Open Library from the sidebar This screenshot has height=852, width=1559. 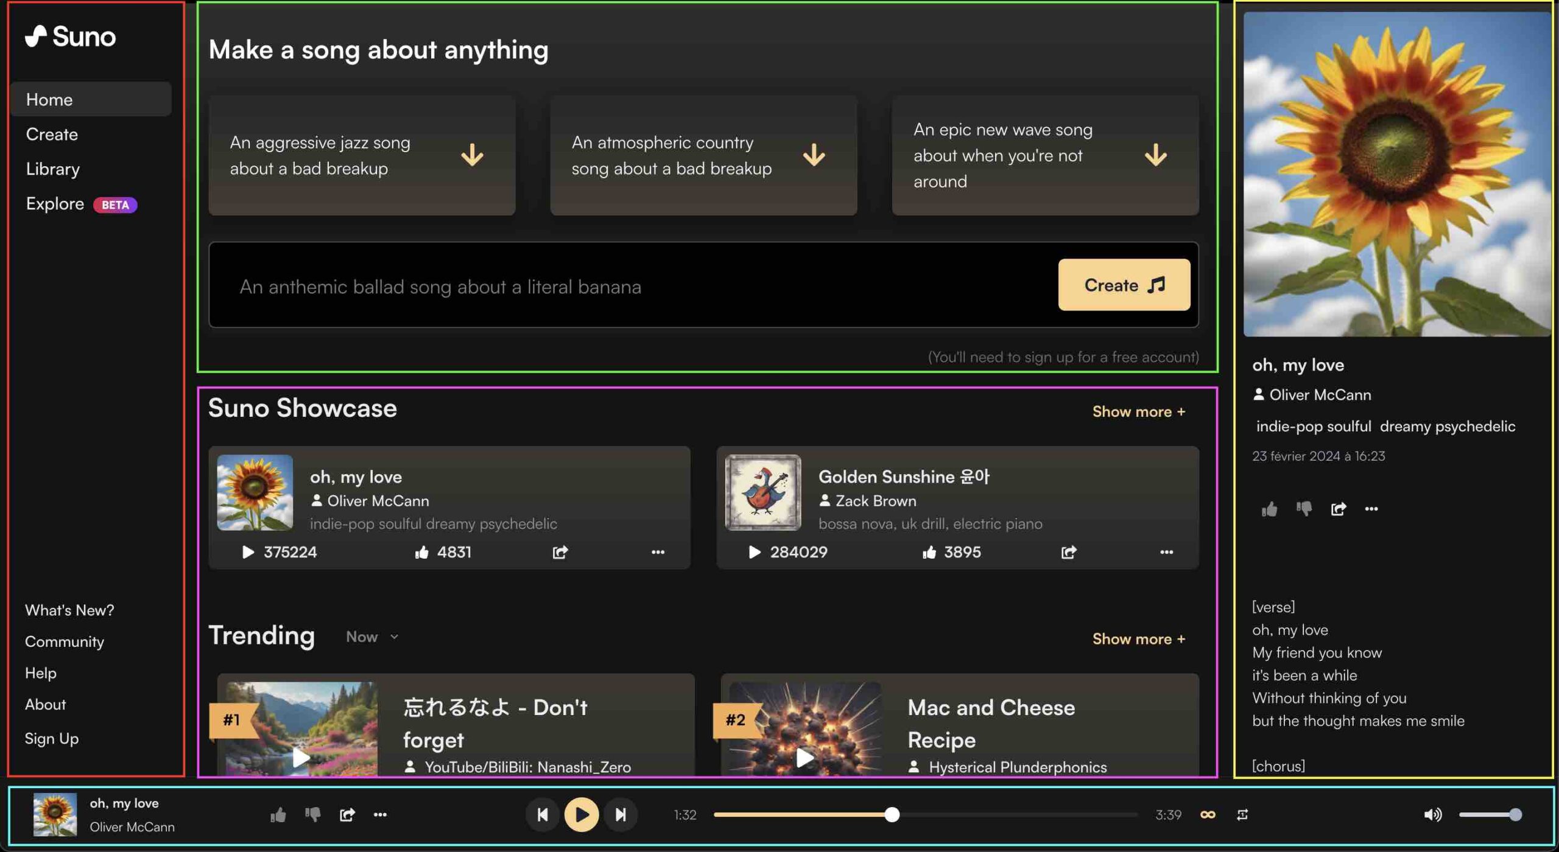[x=53, y=169]
